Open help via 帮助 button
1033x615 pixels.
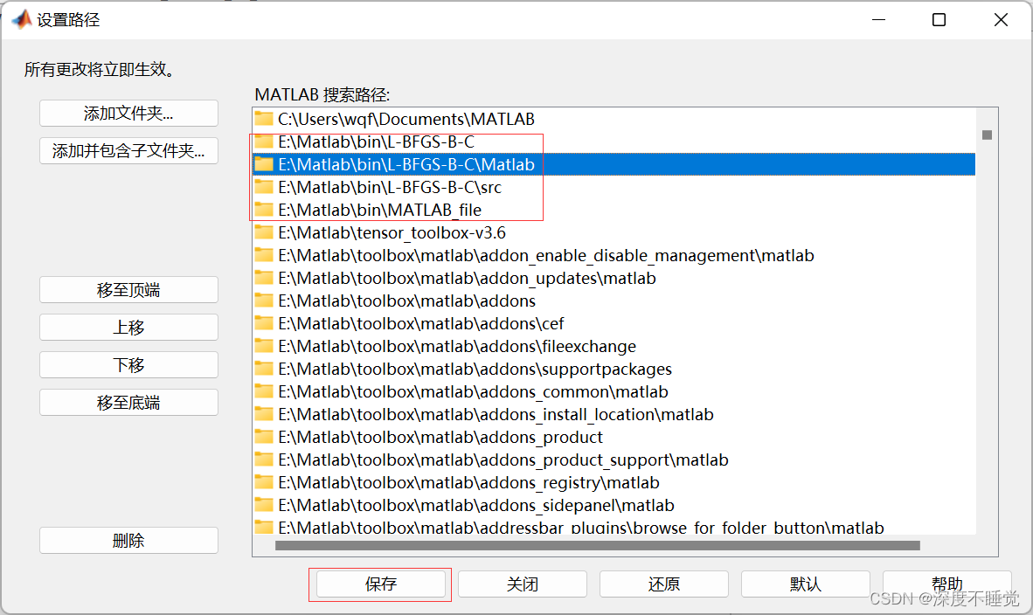[947, 584]
